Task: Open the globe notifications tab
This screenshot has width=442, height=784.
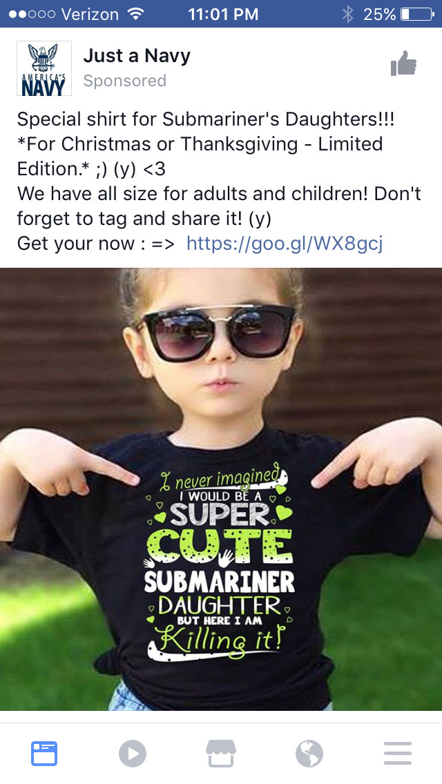Action: (309, 754)
